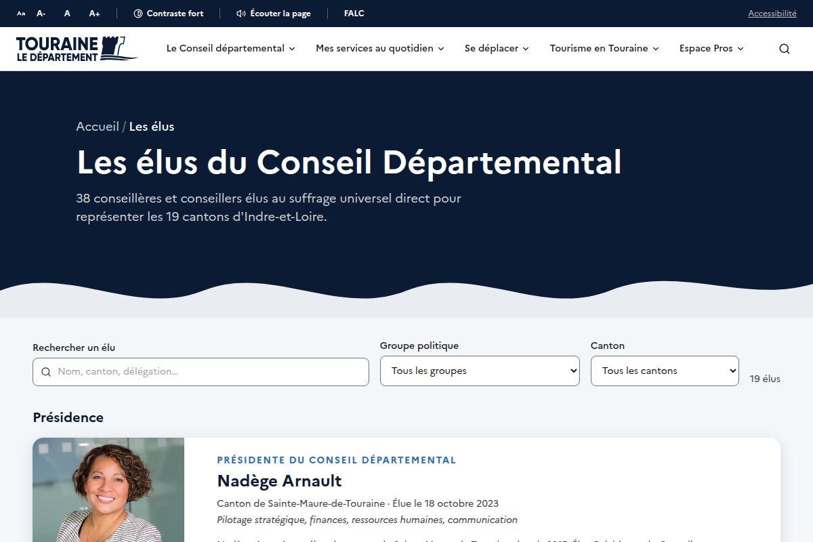Switch to FALC version
Image resolution: width=813 pixels, height=542 pixels.
coord(354,14)
